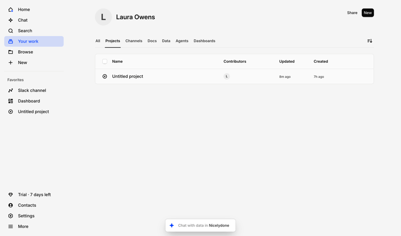Switch to the Dashboards tab

point(205,41)
